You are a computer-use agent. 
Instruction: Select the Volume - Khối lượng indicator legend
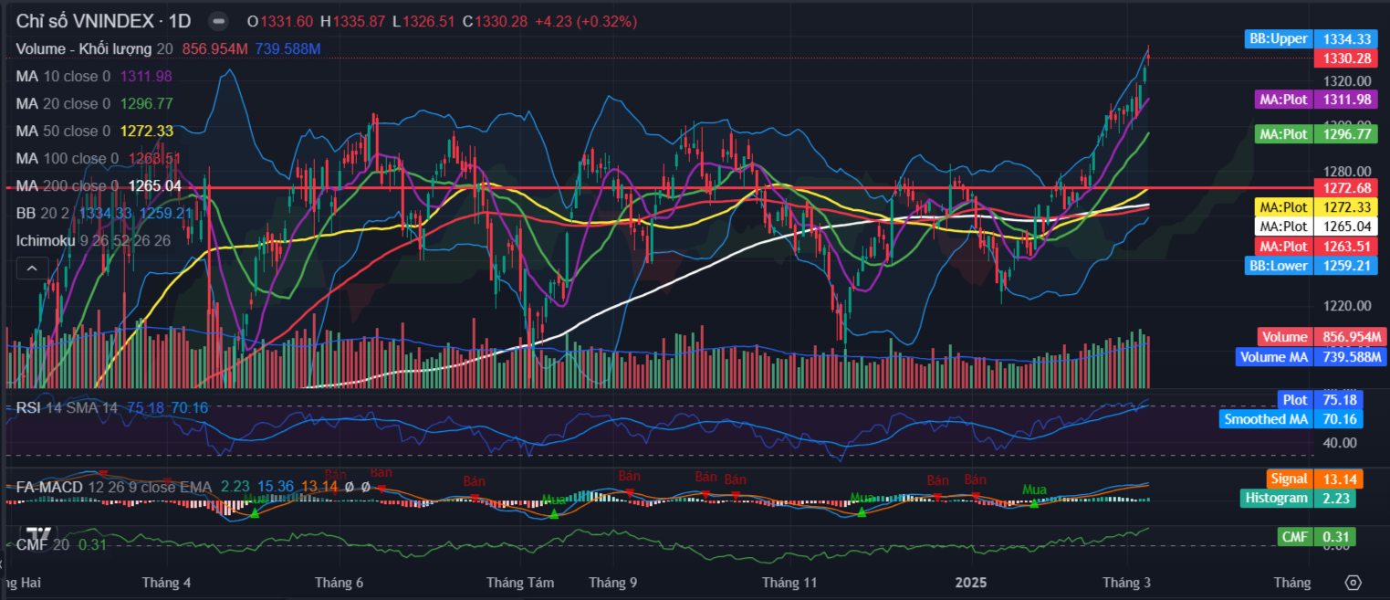(x=84, y=48)
